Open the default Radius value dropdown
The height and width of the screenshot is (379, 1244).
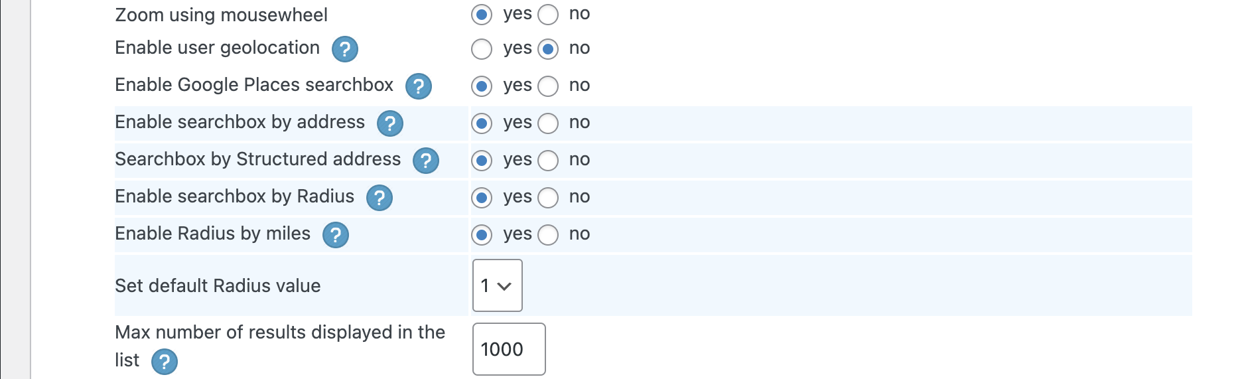[497, 285]
